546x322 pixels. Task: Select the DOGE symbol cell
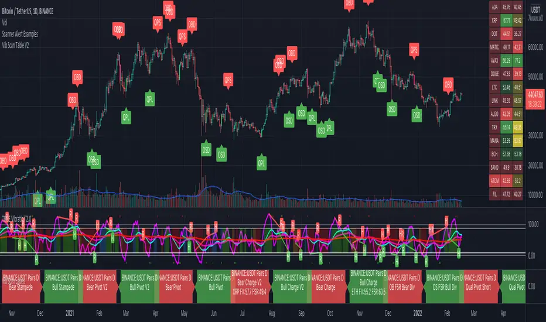coord(494,74)
